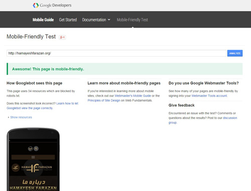Click the hamburger menu icon in phone preview
Viewport: 251px width, 191px height.
33,157
